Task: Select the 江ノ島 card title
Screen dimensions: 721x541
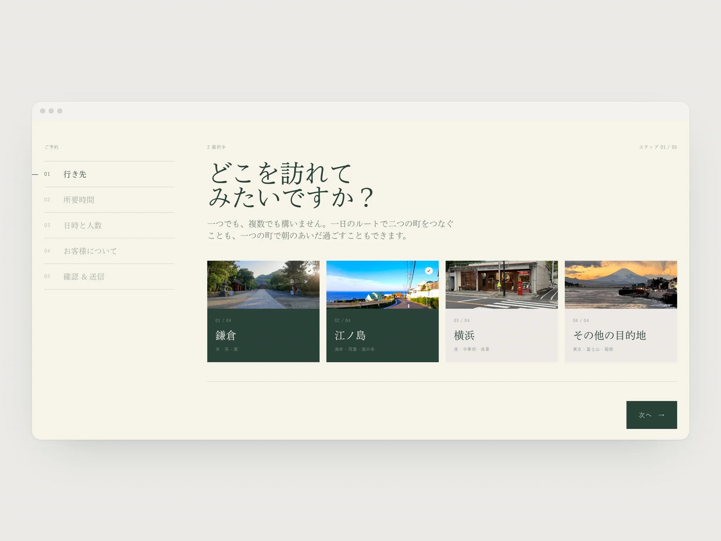Action: pyautogui.click(x=350, y=335)
